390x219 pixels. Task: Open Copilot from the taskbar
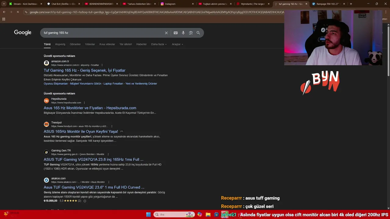click(200, 214)
